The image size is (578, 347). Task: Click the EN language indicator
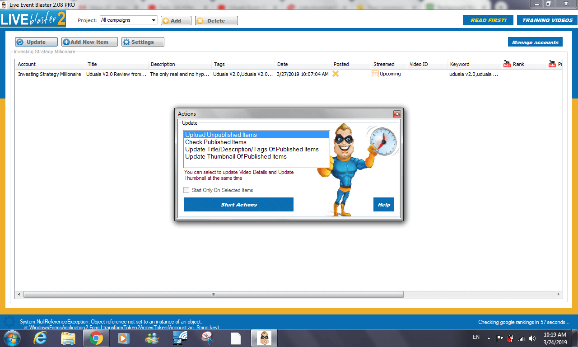(x=476, y=337)
